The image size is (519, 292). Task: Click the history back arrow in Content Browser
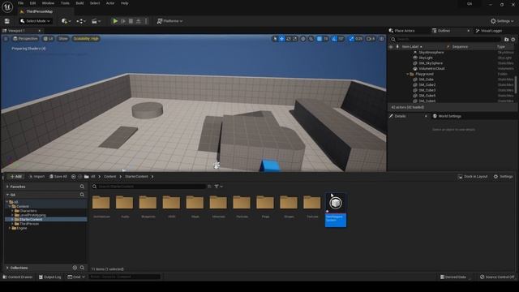74,177
